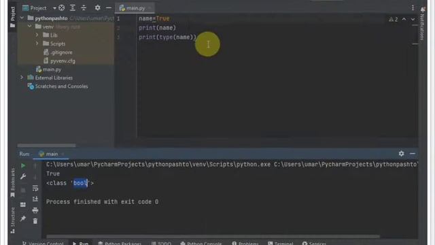This screenshot has width=435, height=245.
Task: Pin the Run tab with pin icon
Action: pos(23,218)
